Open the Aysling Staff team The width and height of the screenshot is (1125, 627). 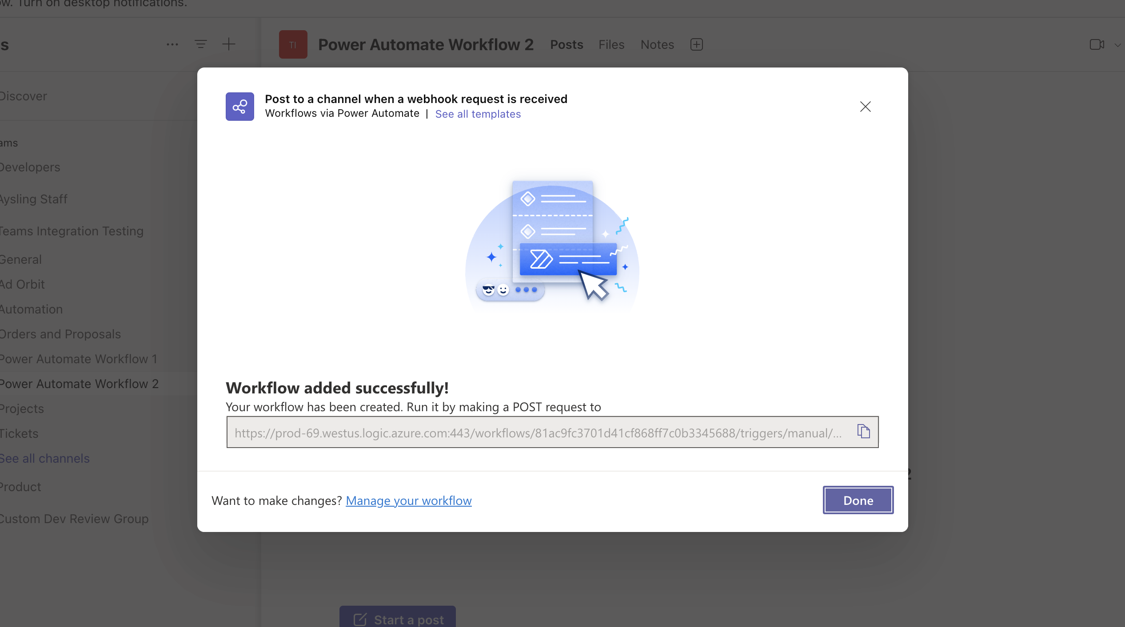point(33,199)
